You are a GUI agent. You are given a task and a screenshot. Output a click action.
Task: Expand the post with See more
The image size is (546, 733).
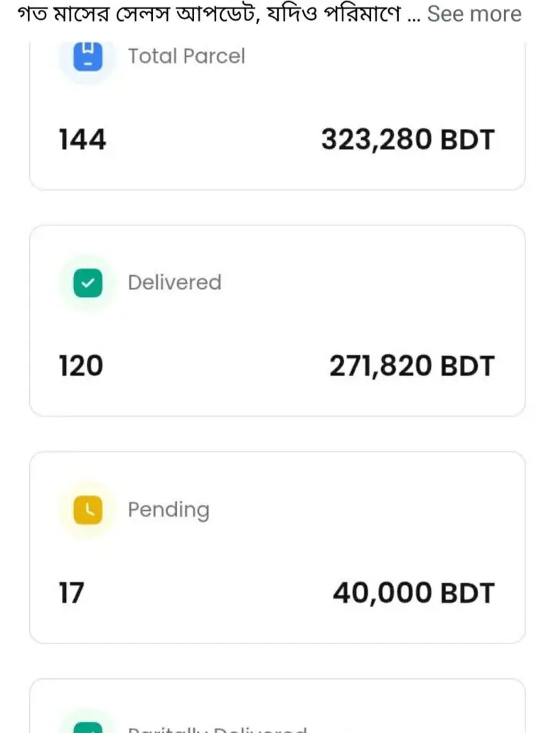pyautogui.click(x=473, y=14)
